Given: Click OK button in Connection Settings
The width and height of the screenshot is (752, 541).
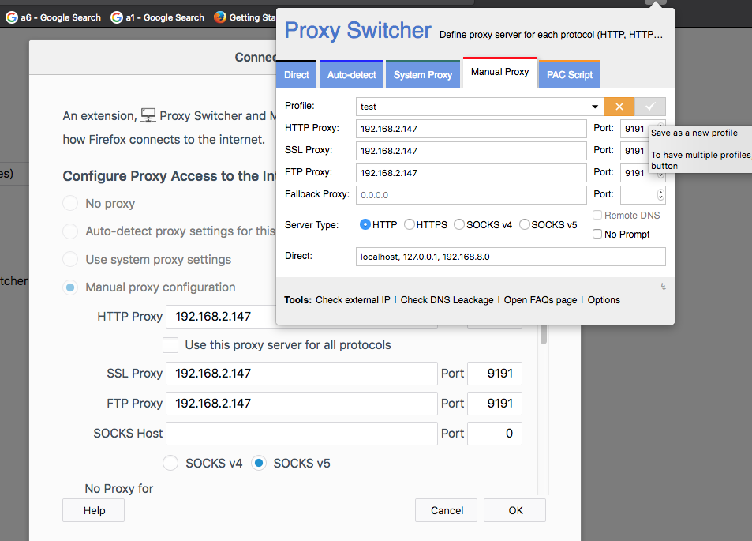Looking at the screenshot, I should click(x=515, y=510).
